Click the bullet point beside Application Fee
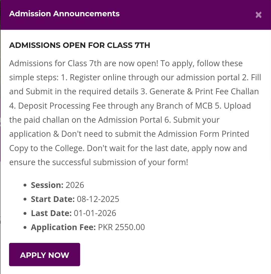Screen dimensions: 271x274 point(25,228)
